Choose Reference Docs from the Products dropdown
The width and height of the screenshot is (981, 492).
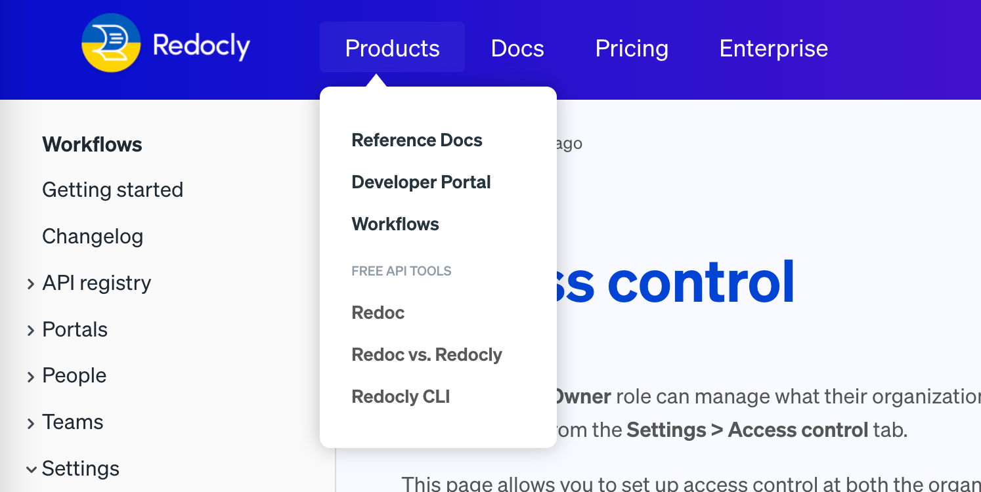417,140
